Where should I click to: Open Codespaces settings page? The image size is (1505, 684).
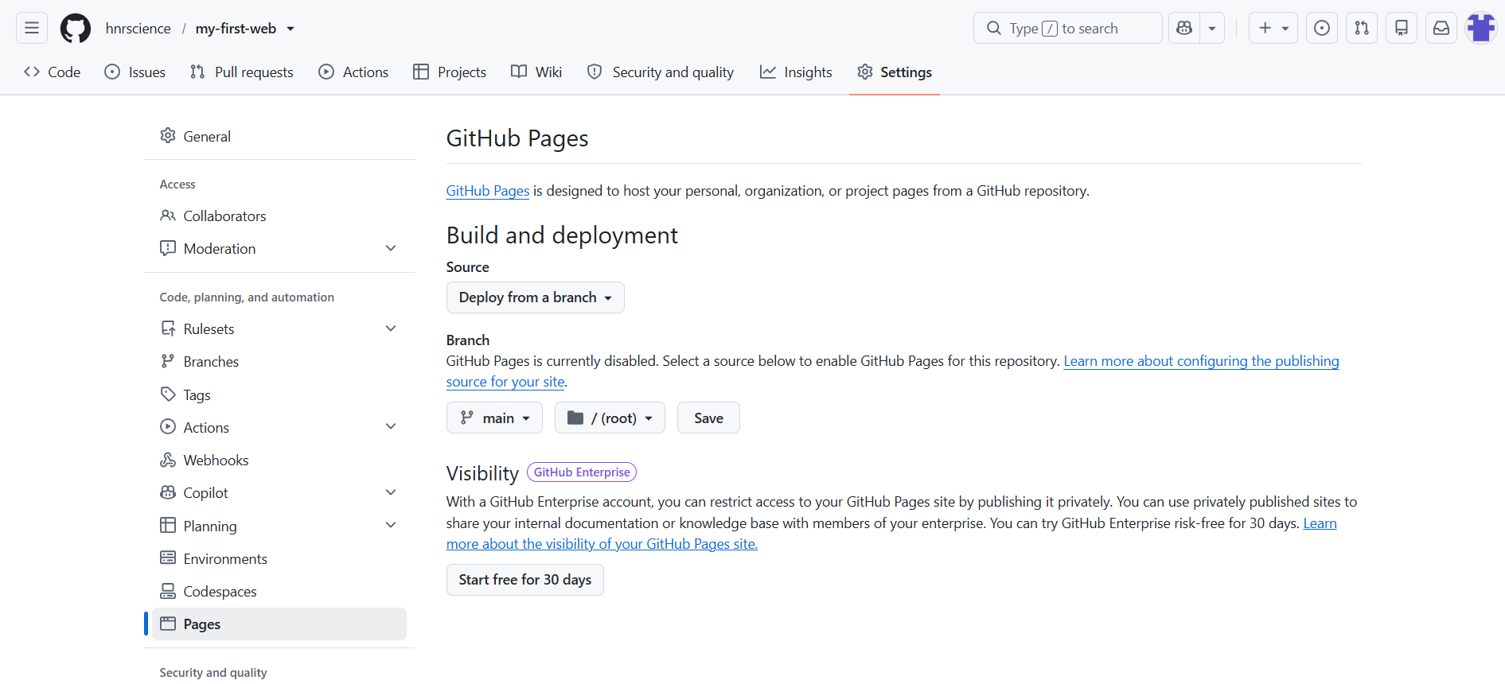click(x=279, y=591)
